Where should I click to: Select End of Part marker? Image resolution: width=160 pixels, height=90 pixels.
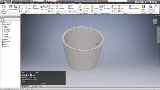point(6,46)
